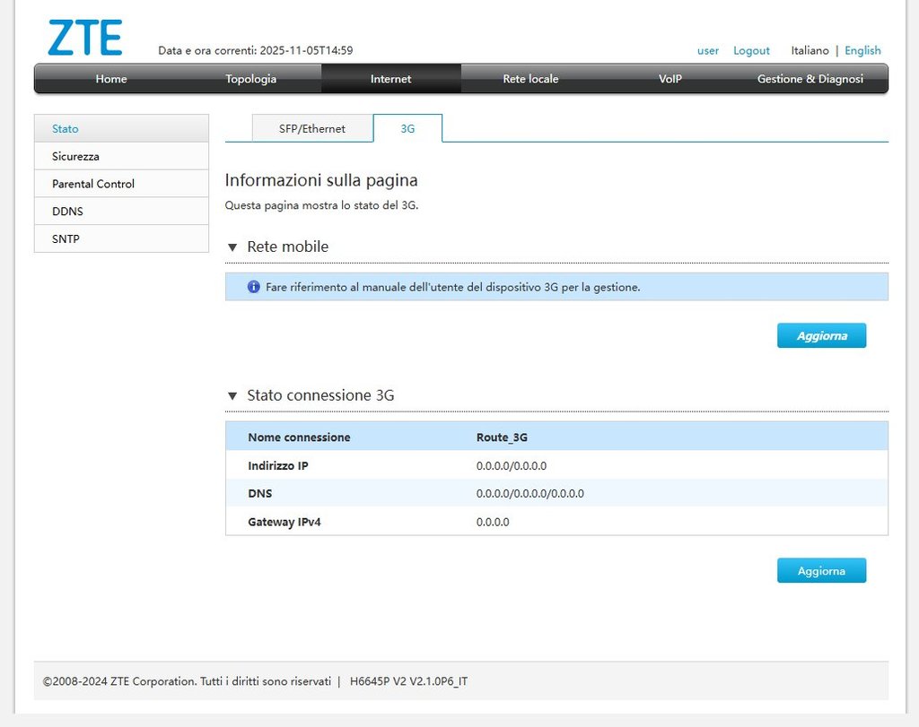This screenshot has width=919, height=727.
Task: Collapse the Stato connessione 3G section
Action: (233, 396)
